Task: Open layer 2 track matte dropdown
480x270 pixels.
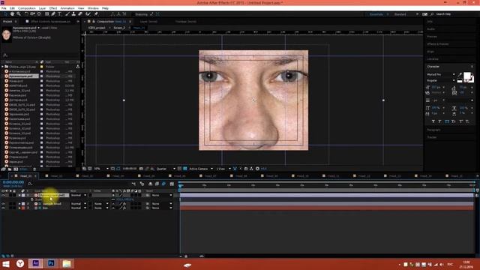Action: point(102,203)
